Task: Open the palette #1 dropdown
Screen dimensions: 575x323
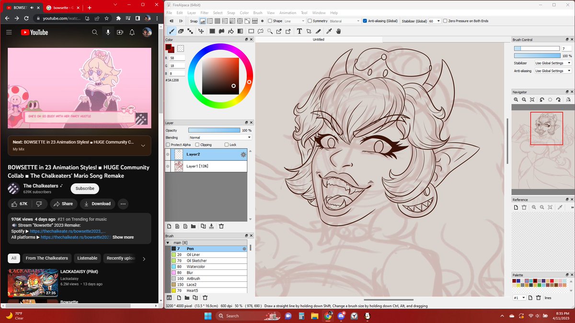Action: click(519, 298)
